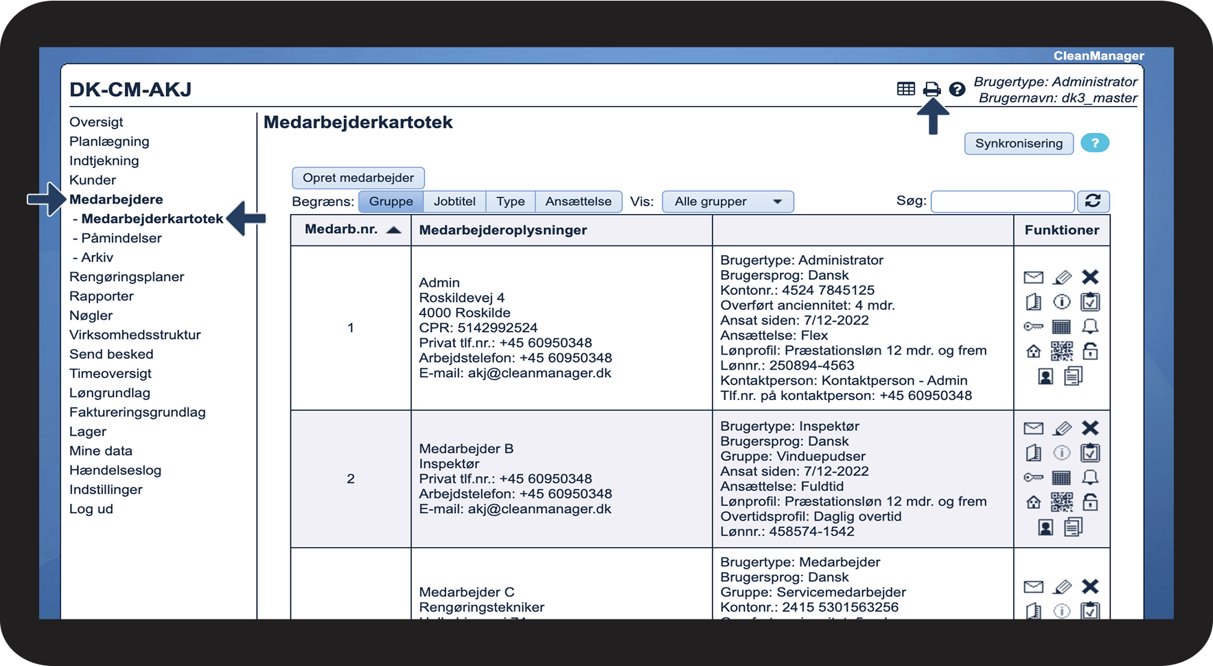Open the QR code icon for Admin
Image resolution: width=1213 pixels, height=666 pixels.
pos(1062,351)
